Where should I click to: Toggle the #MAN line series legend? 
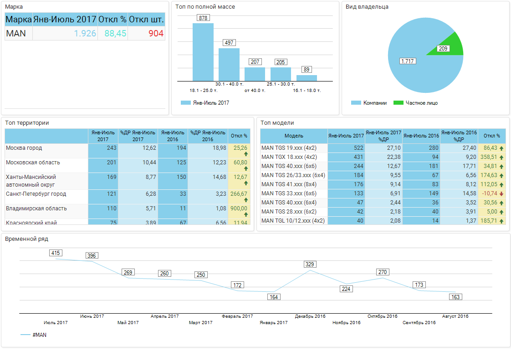[33, 335]
